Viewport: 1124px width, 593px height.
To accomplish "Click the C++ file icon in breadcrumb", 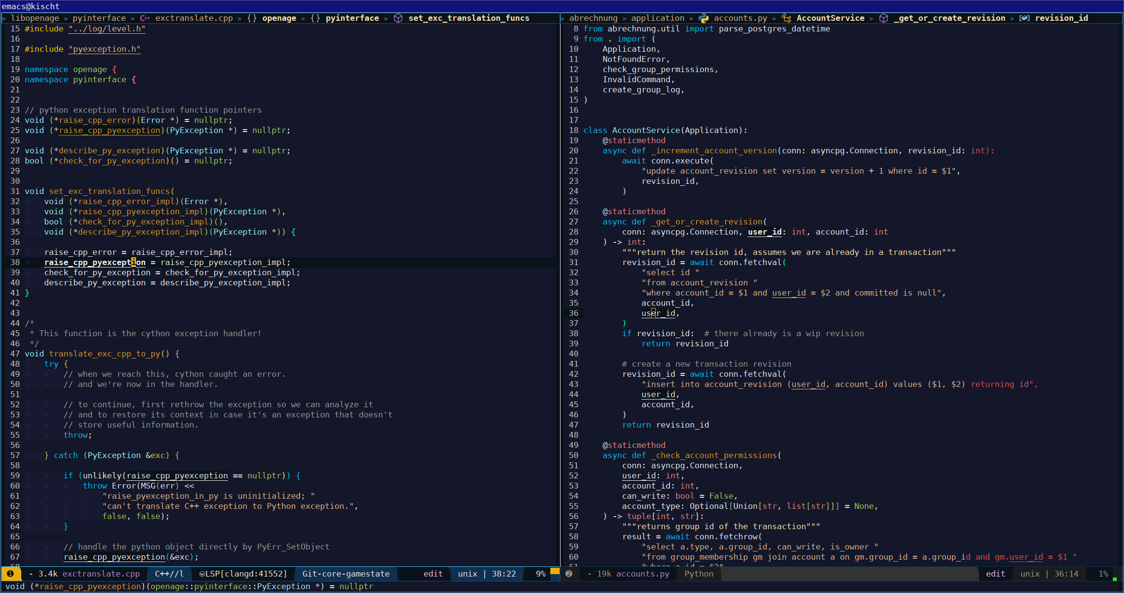I will (x=145, y=18).
